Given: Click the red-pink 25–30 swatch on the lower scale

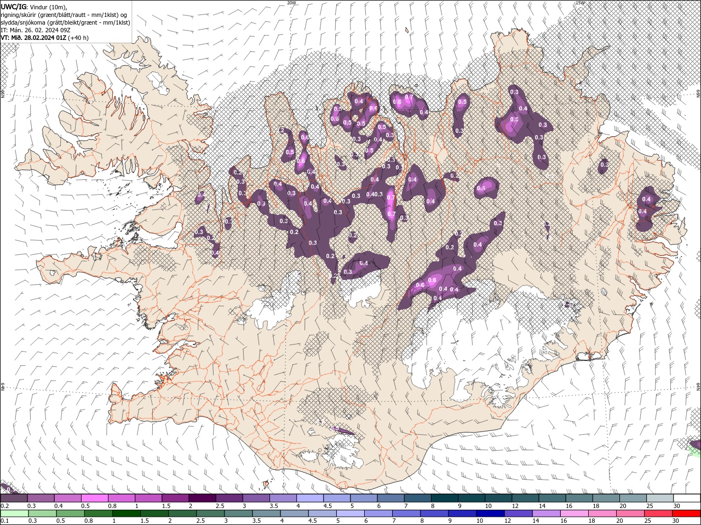Looking at the screenshot, I should 659,514.
